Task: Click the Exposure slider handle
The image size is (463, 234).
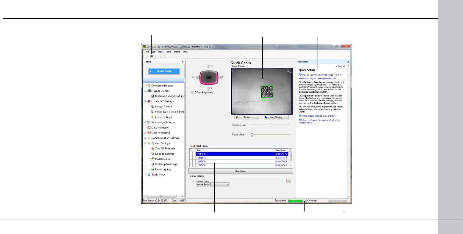Action: click(x=271, y=125)
